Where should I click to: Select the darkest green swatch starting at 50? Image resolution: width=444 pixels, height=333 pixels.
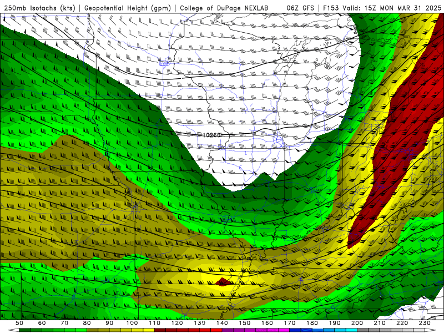[x=25, y=330]
